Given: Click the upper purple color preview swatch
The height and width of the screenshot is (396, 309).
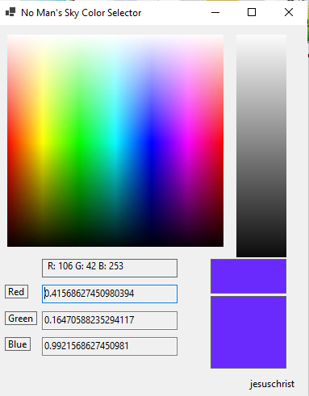Looking at the screenshot, I should 248,276.
